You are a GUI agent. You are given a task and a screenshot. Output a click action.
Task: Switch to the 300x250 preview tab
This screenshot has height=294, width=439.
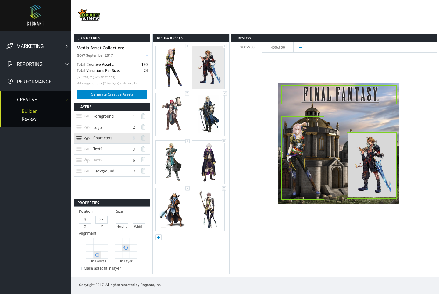[247, 47]
